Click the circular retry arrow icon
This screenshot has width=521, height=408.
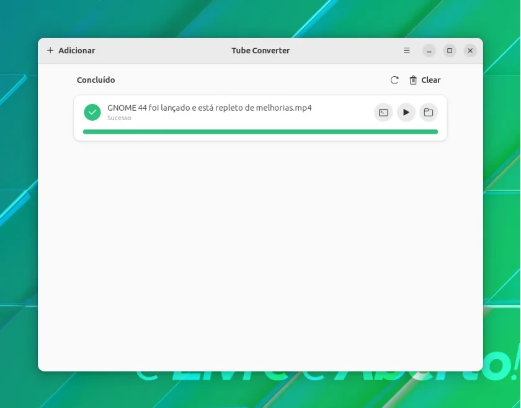pyautogui.click(x=394, y=80)
